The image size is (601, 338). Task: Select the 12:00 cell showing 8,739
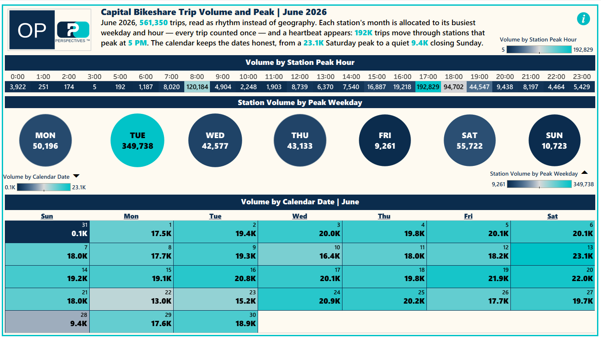[300, 87]
